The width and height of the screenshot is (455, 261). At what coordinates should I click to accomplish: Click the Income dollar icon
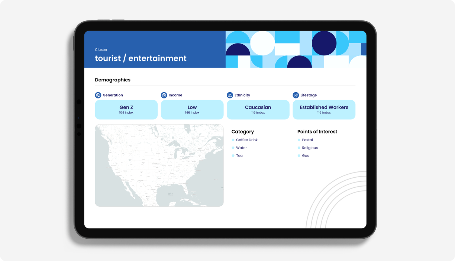tap(164, 95)
